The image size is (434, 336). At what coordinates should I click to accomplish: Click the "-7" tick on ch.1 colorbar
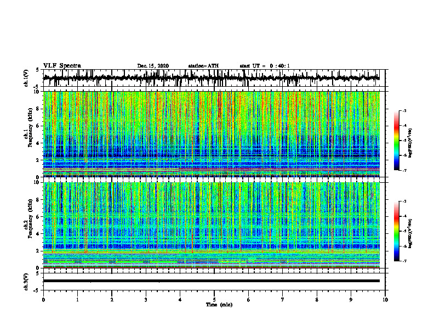(x=404, y=170)
